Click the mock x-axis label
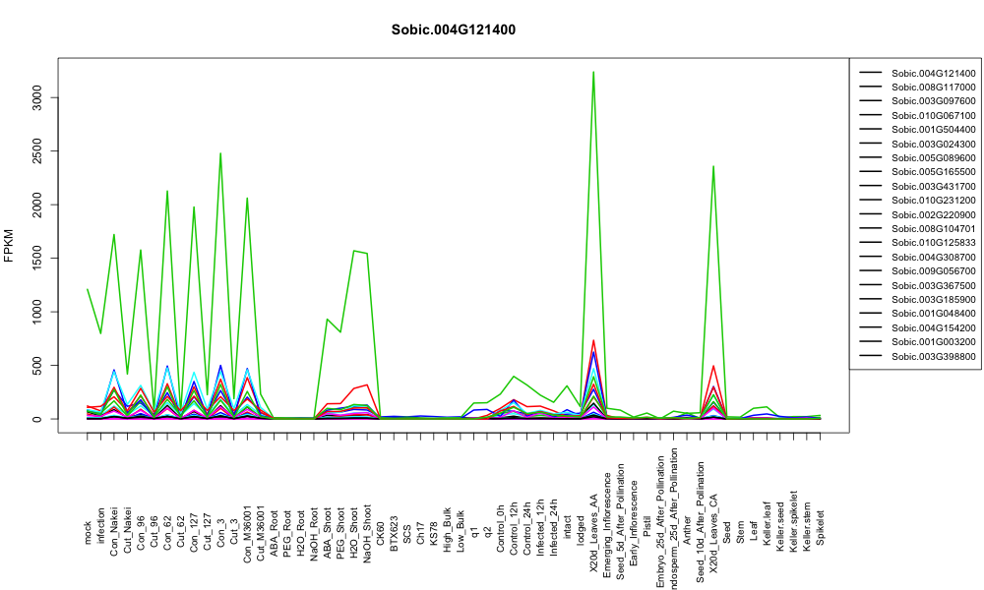Viewport: 984px width, 590px height. (88, 533)
